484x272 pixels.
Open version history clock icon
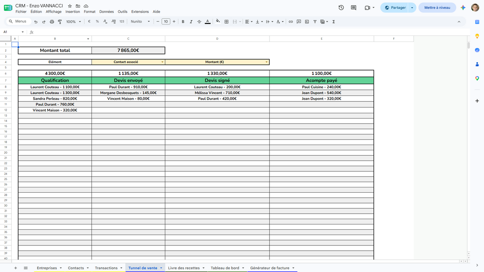pos(341,8)
